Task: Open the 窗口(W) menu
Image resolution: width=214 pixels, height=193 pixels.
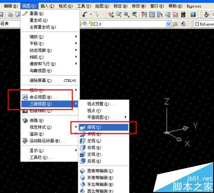Action: point(157,6)
